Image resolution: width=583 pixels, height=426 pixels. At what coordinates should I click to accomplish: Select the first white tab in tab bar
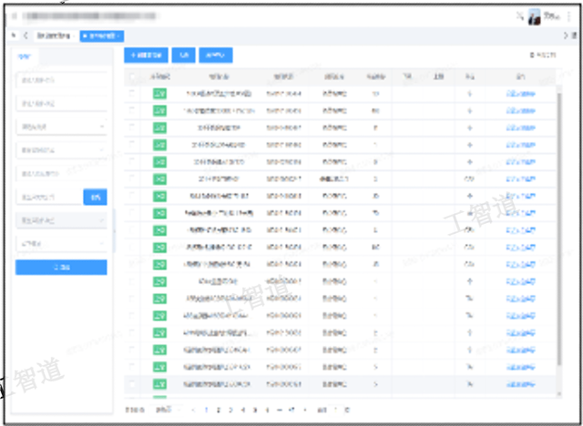(x=55, y=35)
